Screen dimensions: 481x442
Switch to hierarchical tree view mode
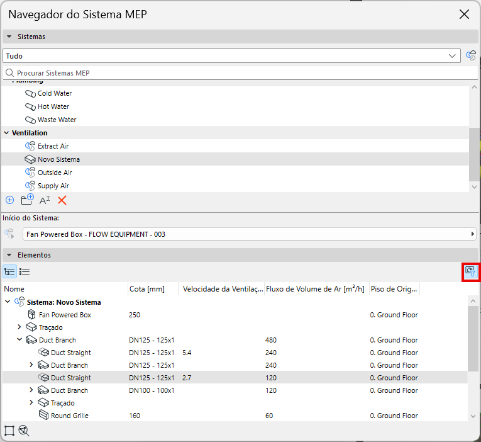[9, 272]
